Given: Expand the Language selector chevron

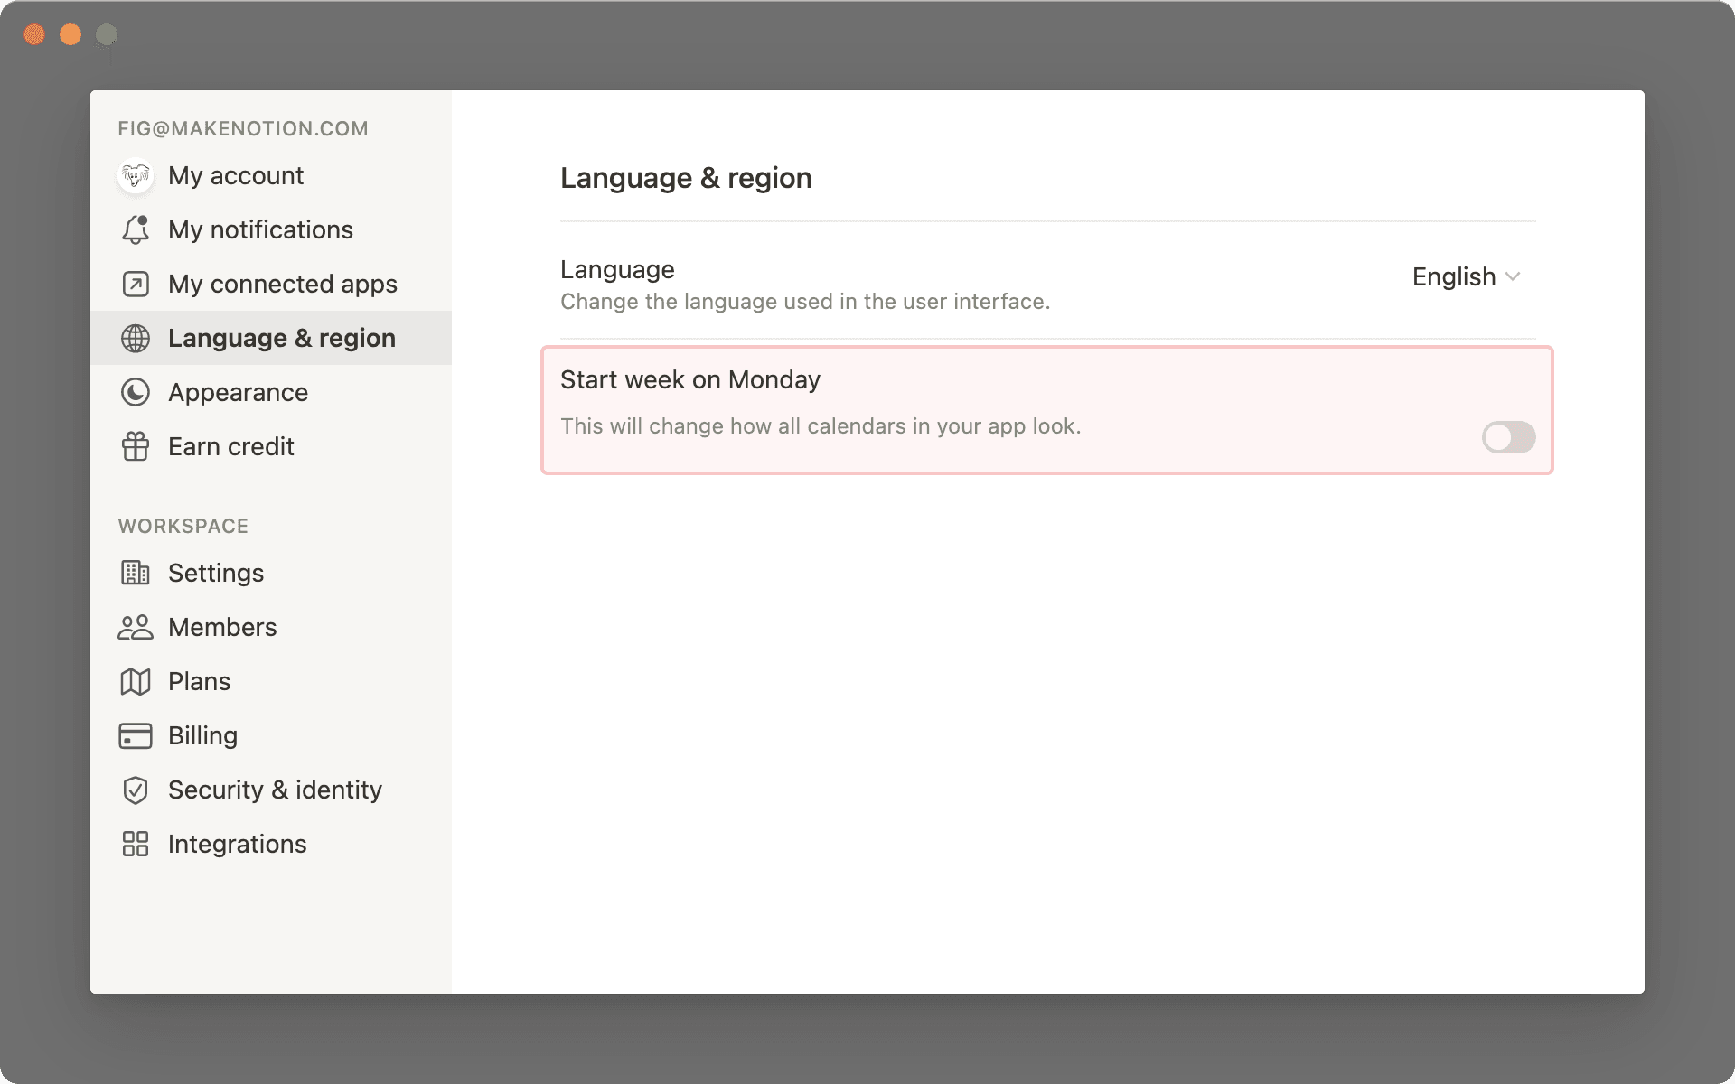Looking at the screenshot, I should (1515, 278).
